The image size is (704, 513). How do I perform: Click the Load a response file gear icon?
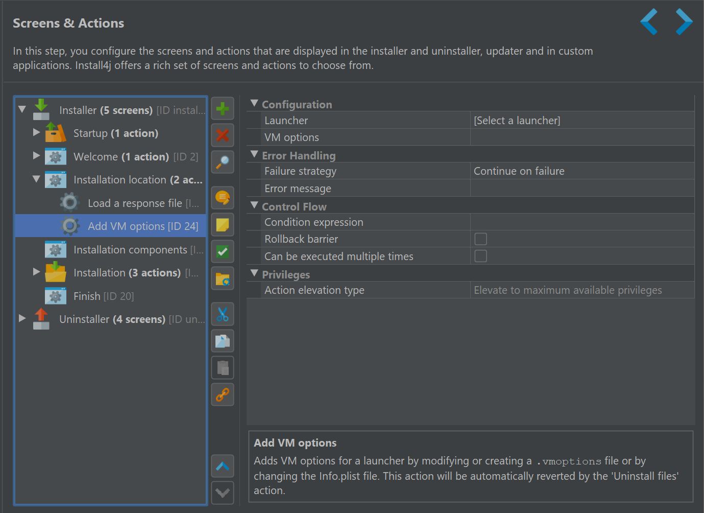click(x=70, y=203)
